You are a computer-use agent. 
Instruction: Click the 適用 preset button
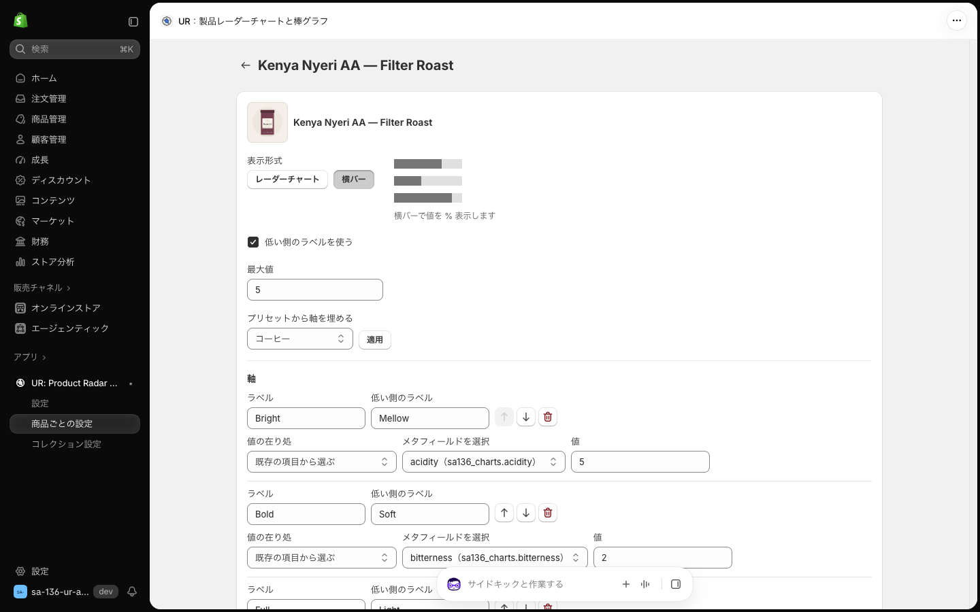(375, 339)
